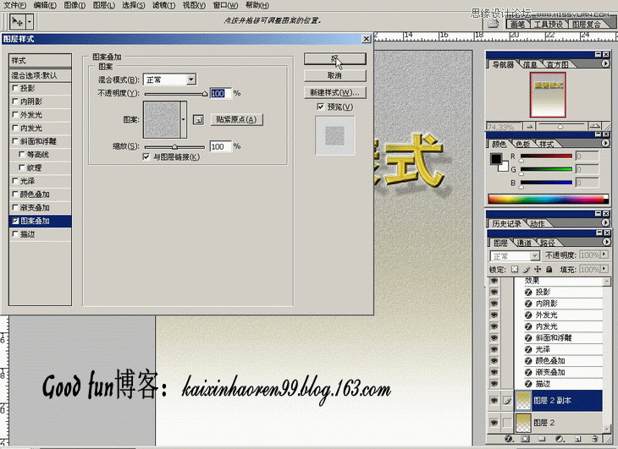618x449 pixels.
Task: Click the 贴紧原点 Snap to Origin button
Action: [x=236, y=119]
